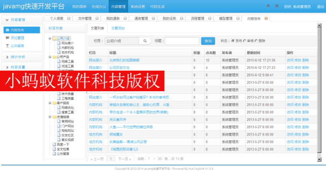
Task: Close the 我的通告 tab
Action: click(125, 19)
